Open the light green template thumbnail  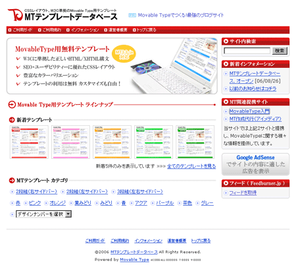(153, 142)
